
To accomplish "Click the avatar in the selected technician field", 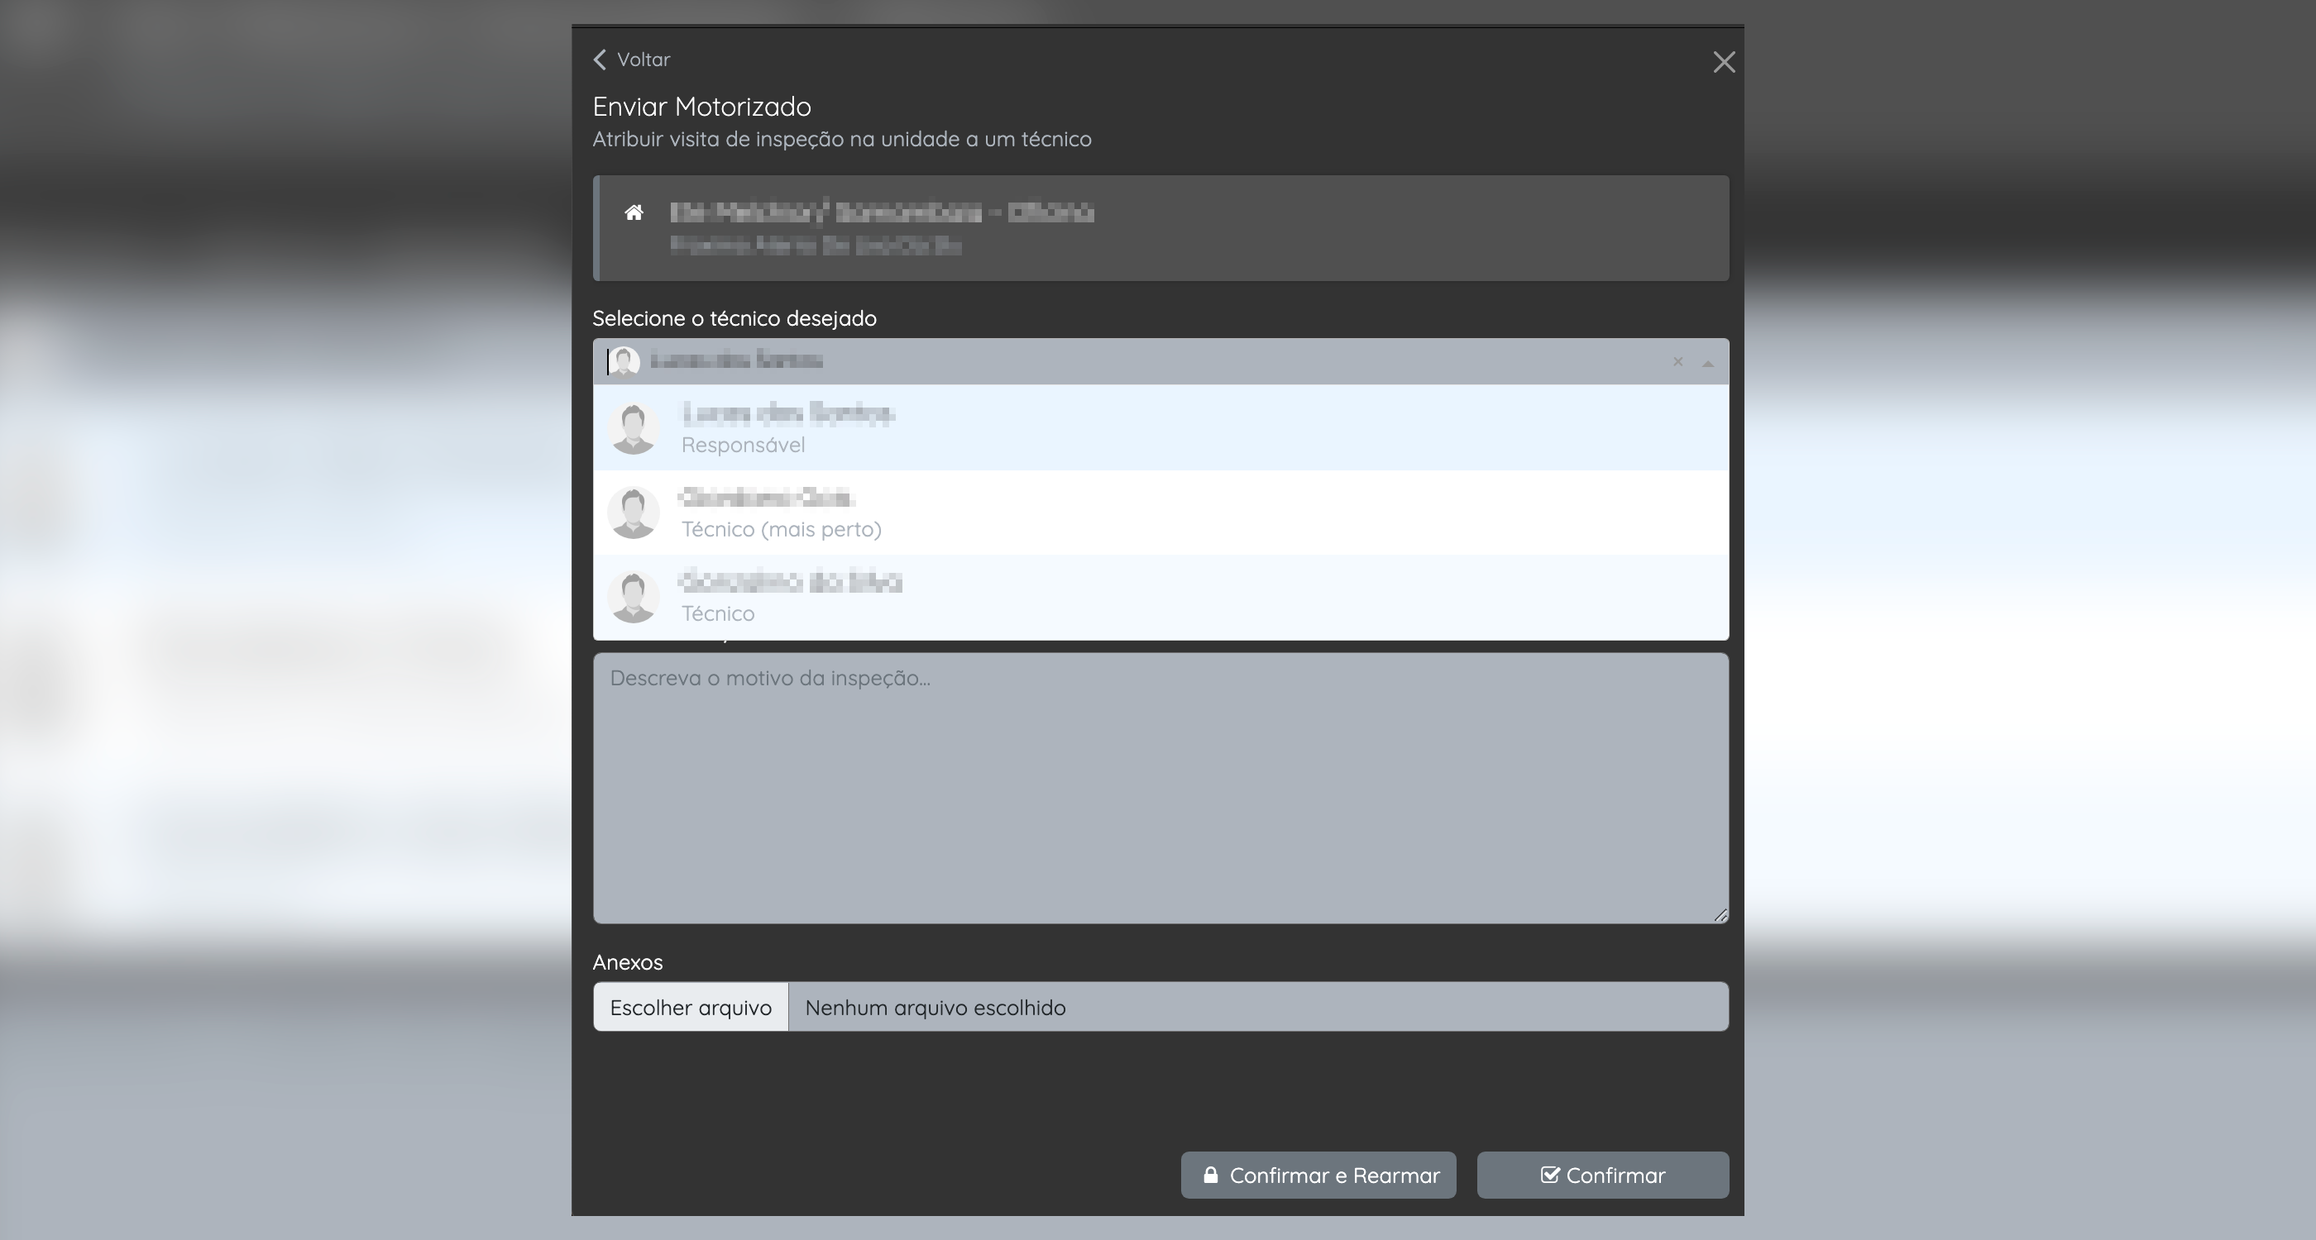I will 624,361.
